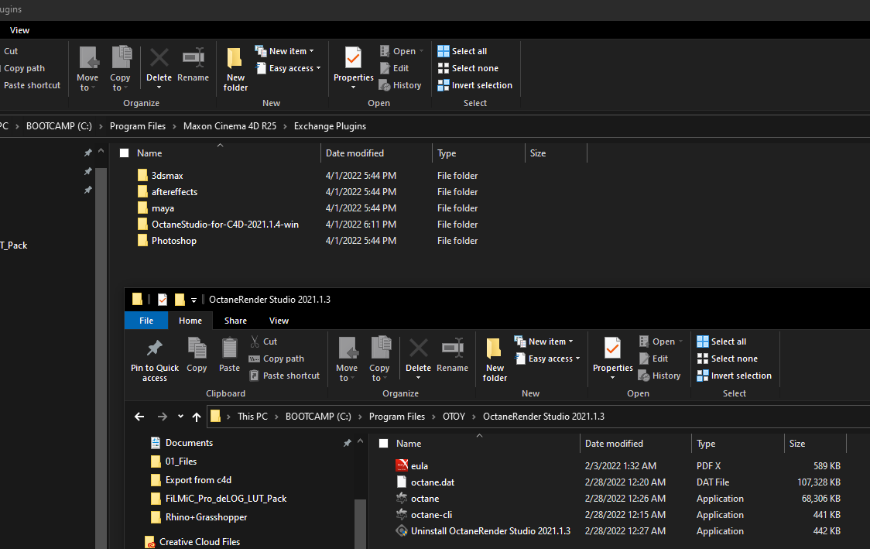Open View tab in Exchange Plugins window

[x=19, y=30]
